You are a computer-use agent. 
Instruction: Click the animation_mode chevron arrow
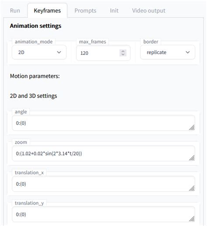click(59, 52)
